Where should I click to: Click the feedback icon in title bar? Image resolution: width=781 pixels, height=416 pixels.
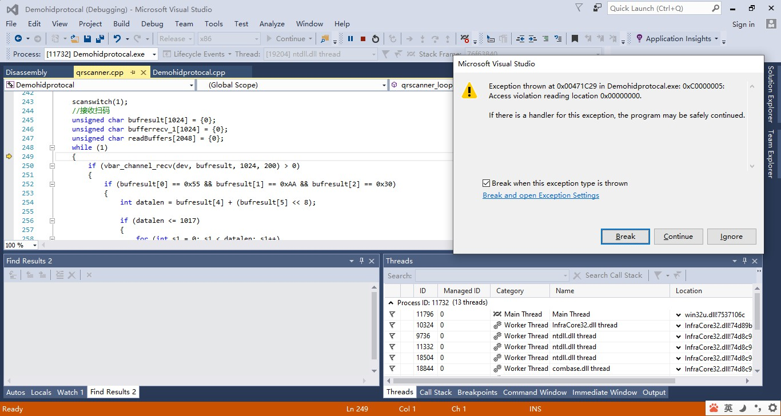pyautogui.click(x=597, y=8)
